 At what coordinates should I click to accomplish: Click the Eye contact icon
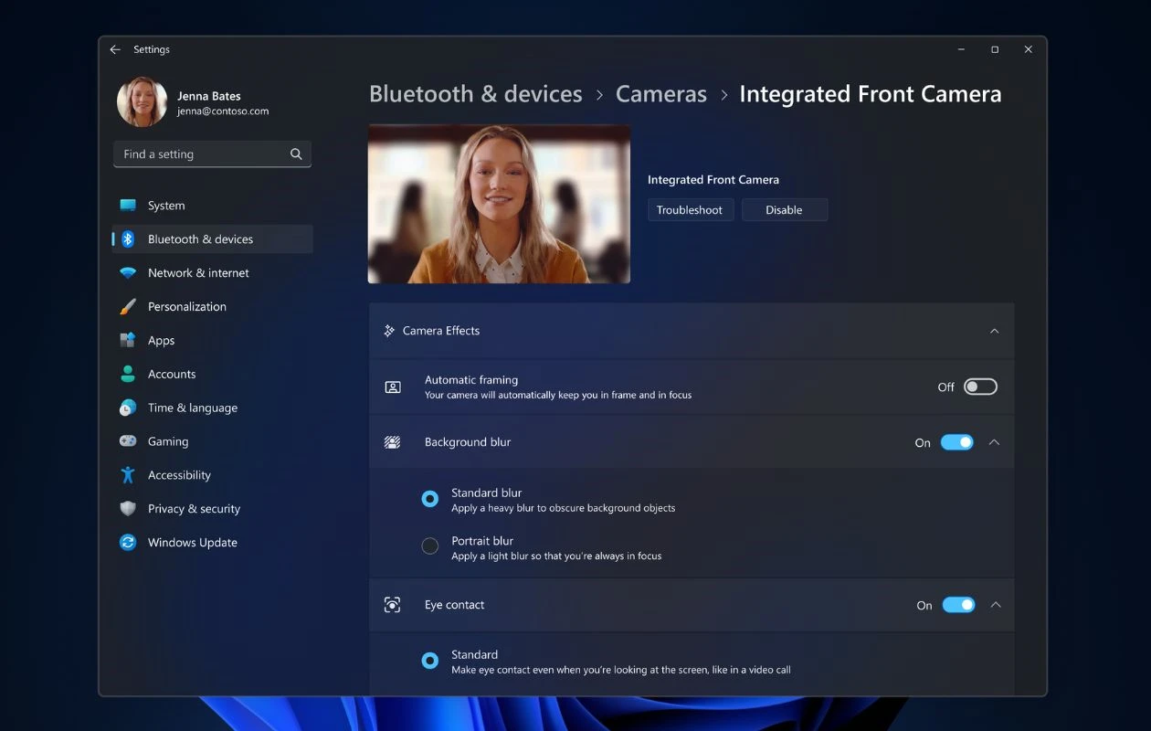click(393, 605)
